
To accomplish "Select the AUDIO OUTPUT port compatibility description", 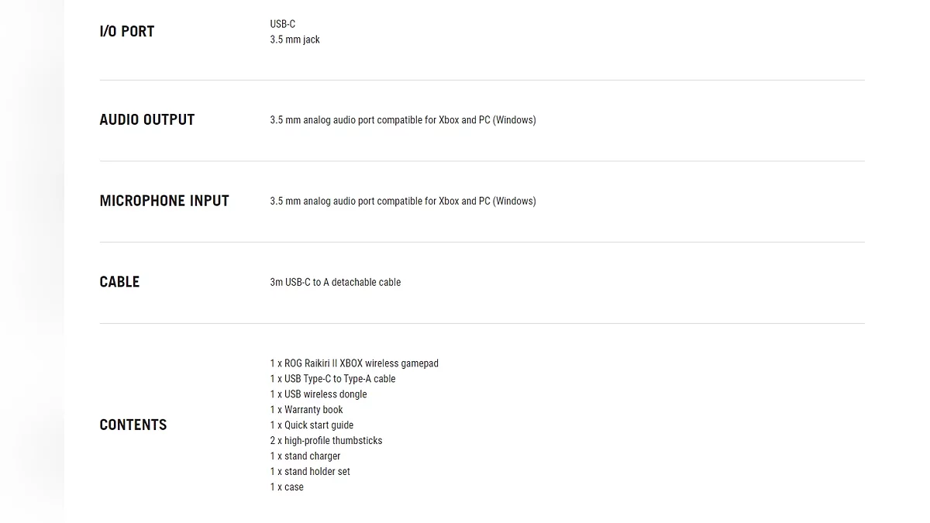I will coord(403,120).
